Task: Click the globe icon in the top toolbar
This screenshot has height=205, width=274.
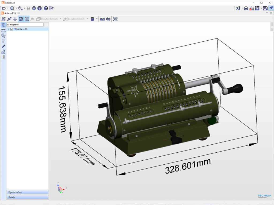Action: [x=12, y=8]
